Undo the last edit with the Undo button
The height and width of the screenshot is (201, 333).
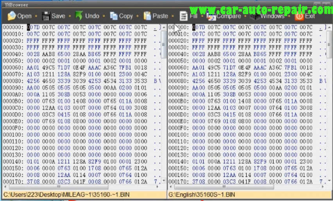pyautogui.click(x=87, y=16)
